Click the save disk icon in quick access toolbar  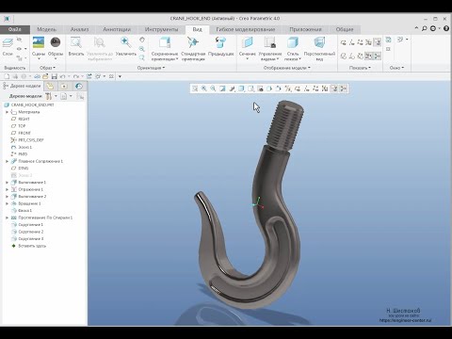click(x=54, y=76)
